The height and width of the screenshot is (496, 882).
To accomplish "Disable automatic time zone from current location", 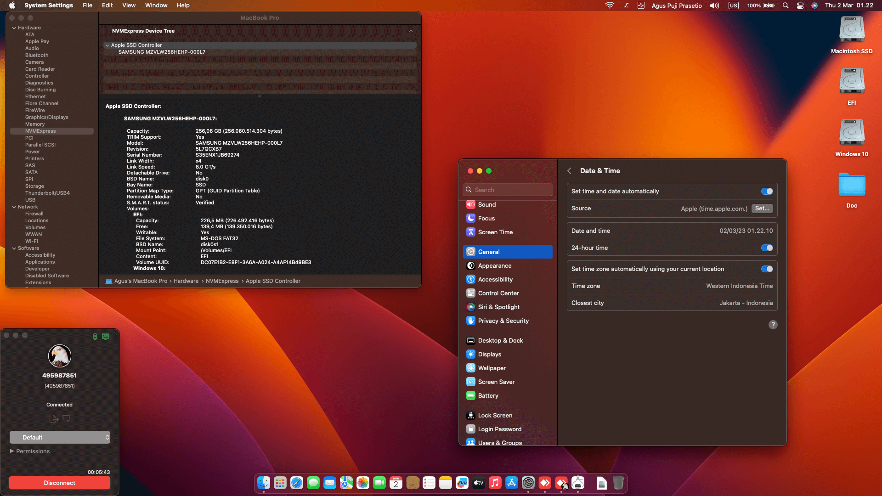I will click(x=767, y=269).
